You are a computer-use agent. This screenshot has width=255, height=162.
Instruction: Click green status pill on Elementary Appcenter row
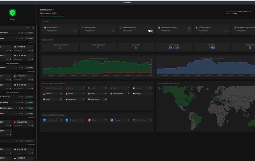29,108
